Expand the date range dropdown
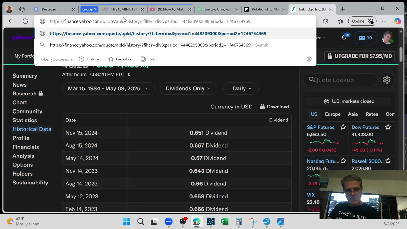 tap(108, 88)
